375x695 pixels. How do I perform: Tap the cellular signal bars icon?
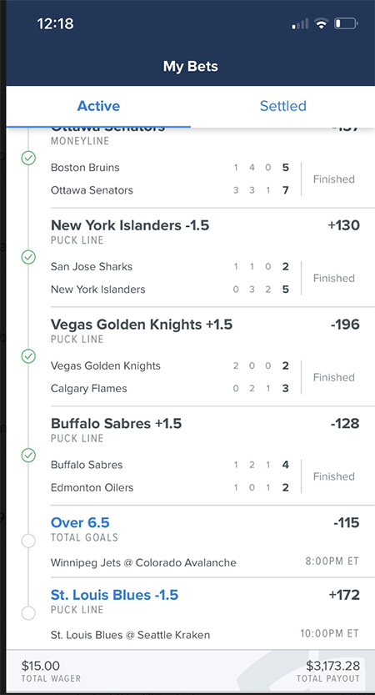click(300, 23)
